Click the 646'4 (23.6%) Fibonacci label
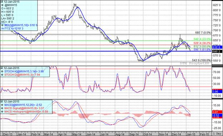223x136 pixels. click(x=203, y=39)
